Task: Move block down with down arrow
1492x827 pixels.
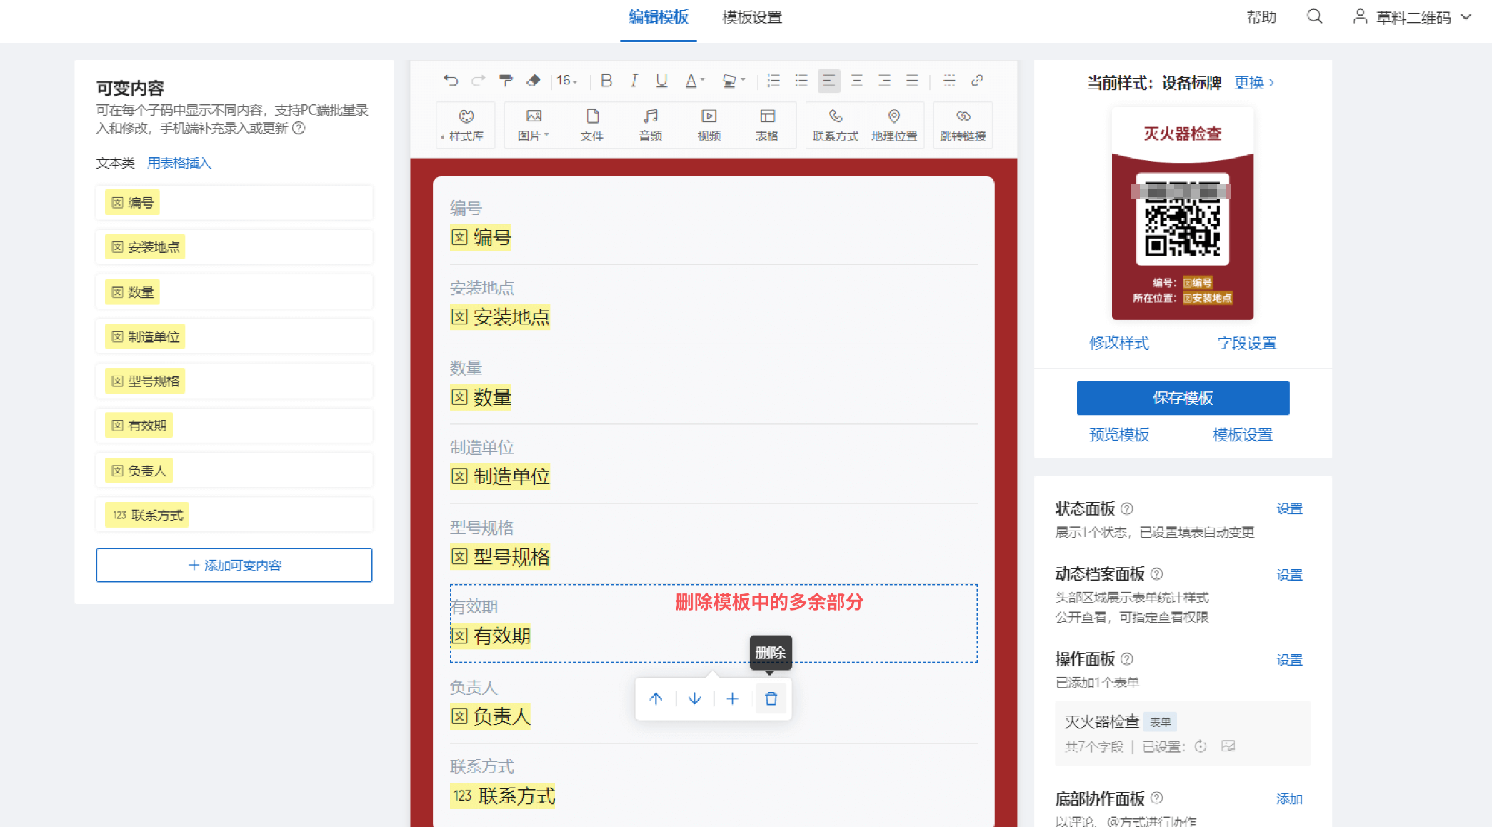Action: point(694,698)
